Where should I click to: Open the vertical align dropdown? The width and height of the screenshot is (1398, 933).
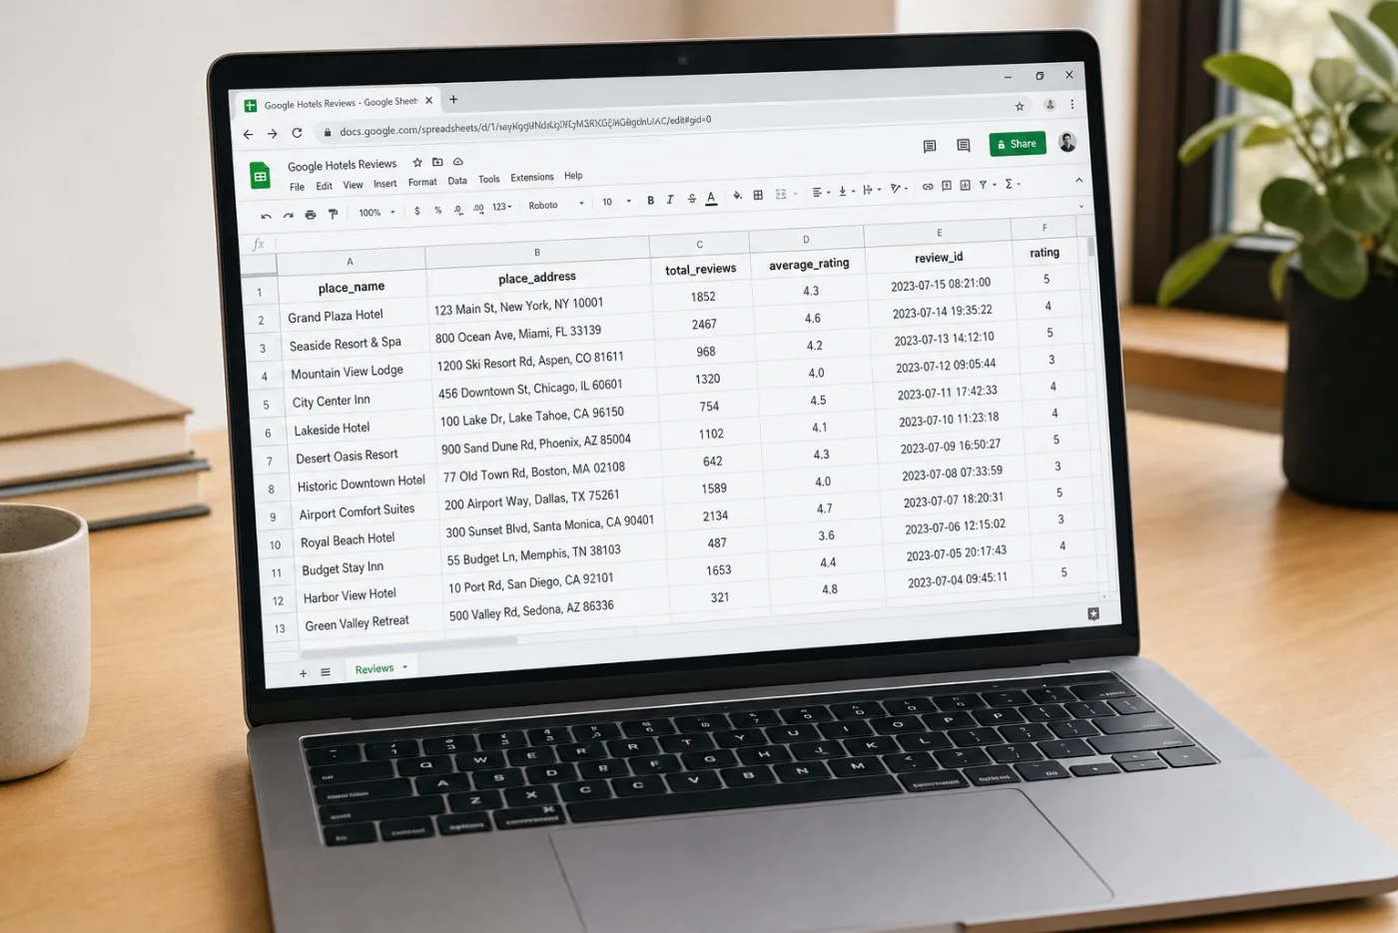(845, 191)
